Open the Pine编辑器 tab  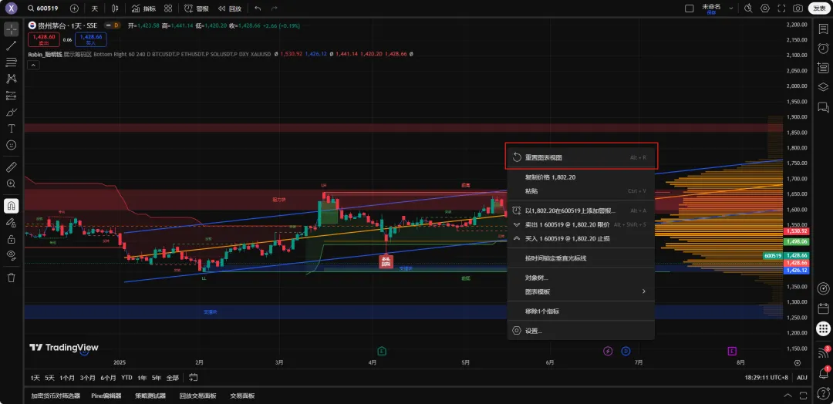tap(106, 396)
